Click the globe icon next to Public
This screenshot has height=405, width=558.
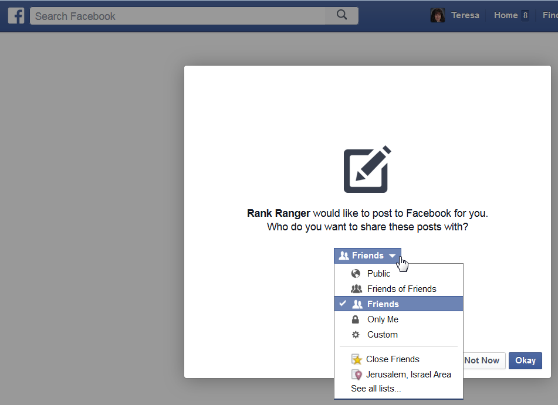click(356, 274)
